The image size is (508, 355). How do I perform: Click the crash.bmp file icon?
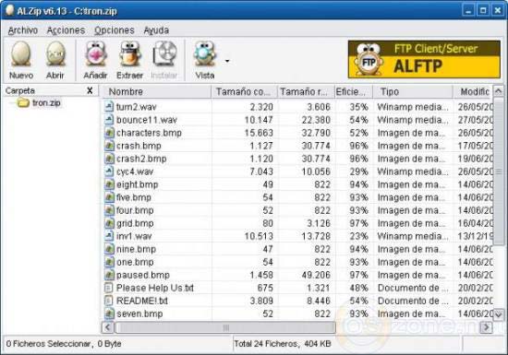tap(109, 146)
